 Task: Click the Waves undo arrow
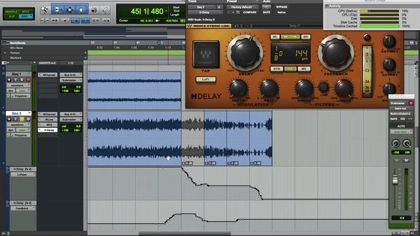point(236,26)
